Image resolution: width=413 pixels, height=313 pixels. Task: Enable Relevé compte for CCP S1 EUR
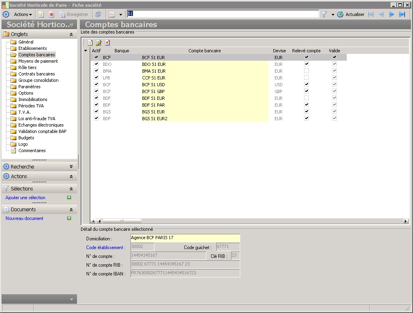(306, 78)
